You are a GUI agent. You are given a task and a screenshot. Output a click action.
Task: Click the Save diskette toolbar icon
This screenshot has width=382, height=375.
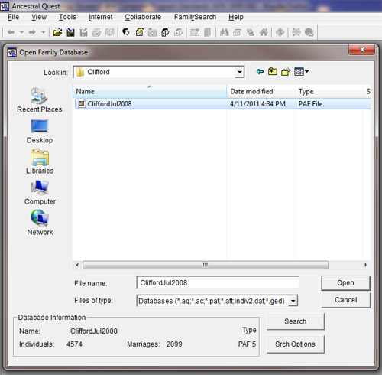(70, 32)
